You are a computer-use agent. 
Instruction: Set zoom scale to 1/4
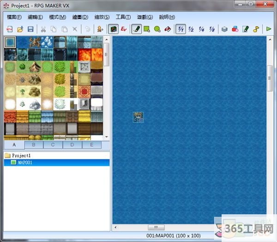click(x=201, y=29)
